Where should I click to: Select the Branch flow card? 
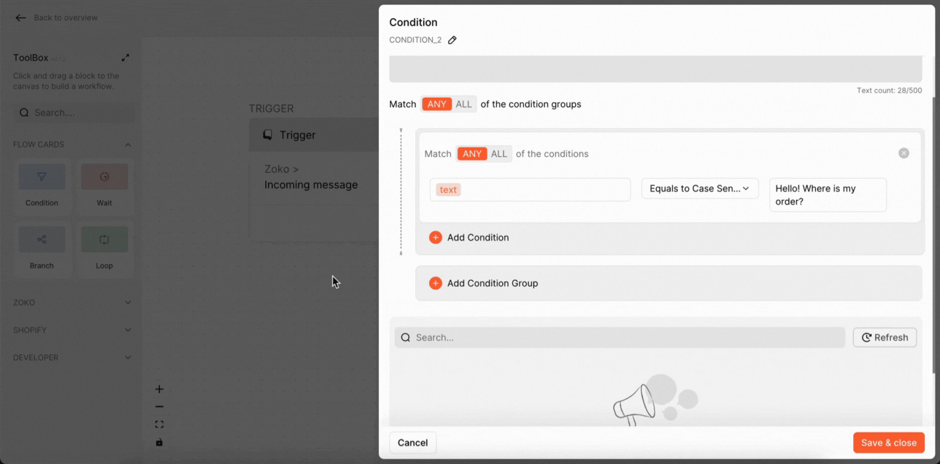pos(42,249)
